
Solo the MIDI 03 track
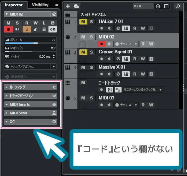click(x=91, y=98)
